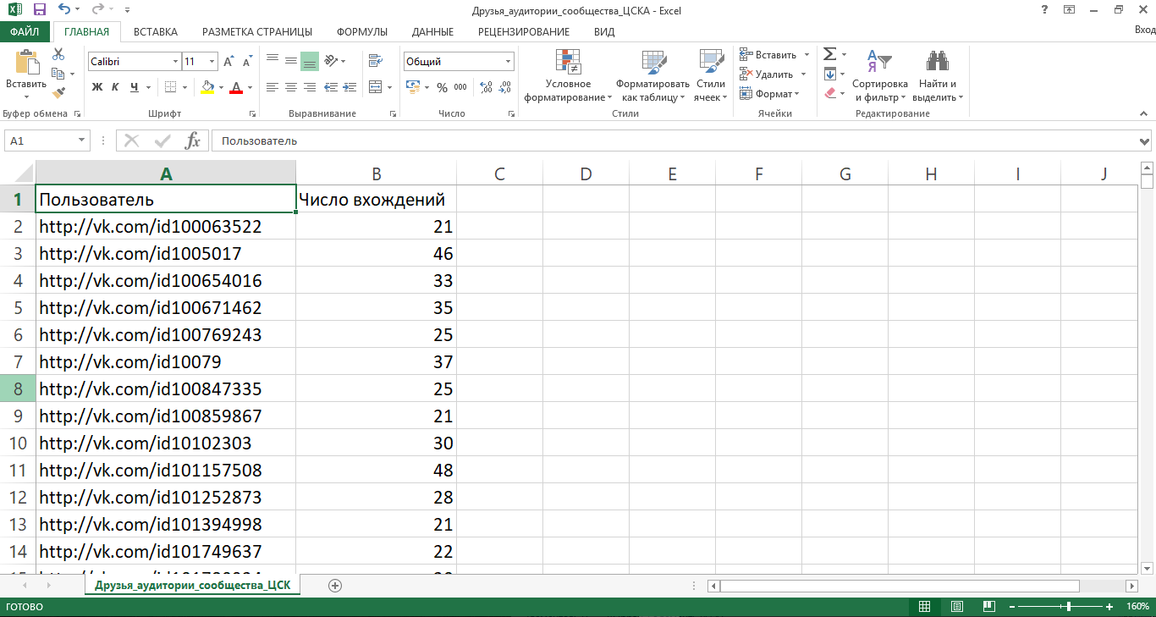Align cell content to the bottom
This screenshot has width=1156, height=617.
point(310,60)
